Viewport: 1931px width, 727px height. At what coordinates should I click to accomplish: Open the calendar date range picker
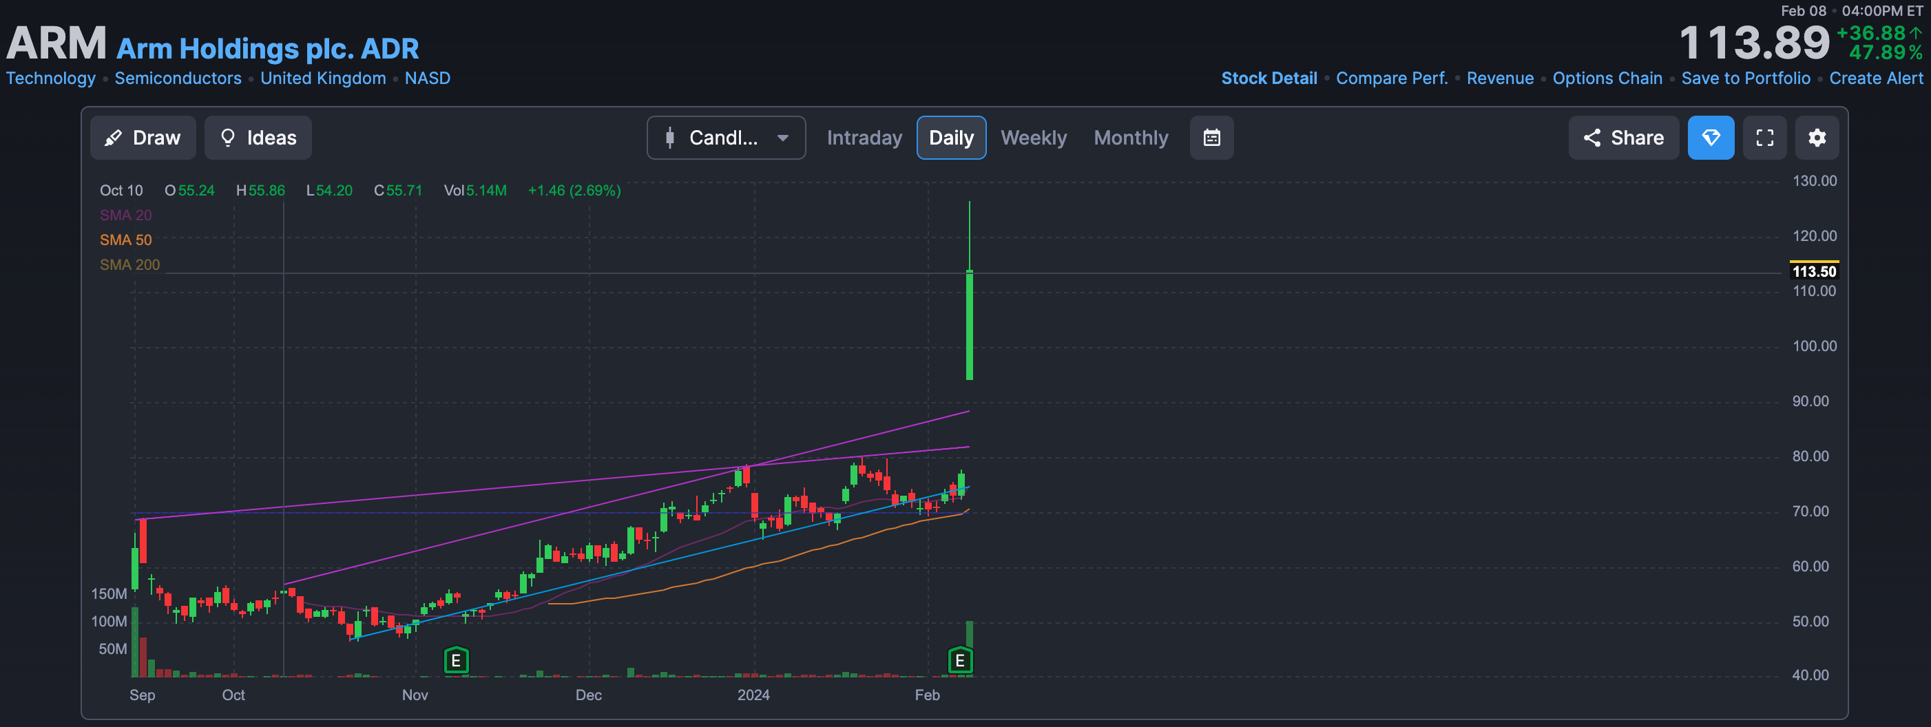click(1211, 138)
